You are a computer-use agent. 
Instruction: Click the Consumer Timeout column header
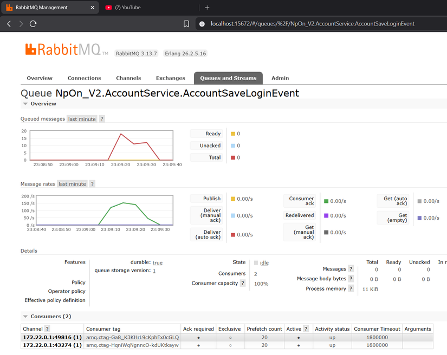click(377, 329)
